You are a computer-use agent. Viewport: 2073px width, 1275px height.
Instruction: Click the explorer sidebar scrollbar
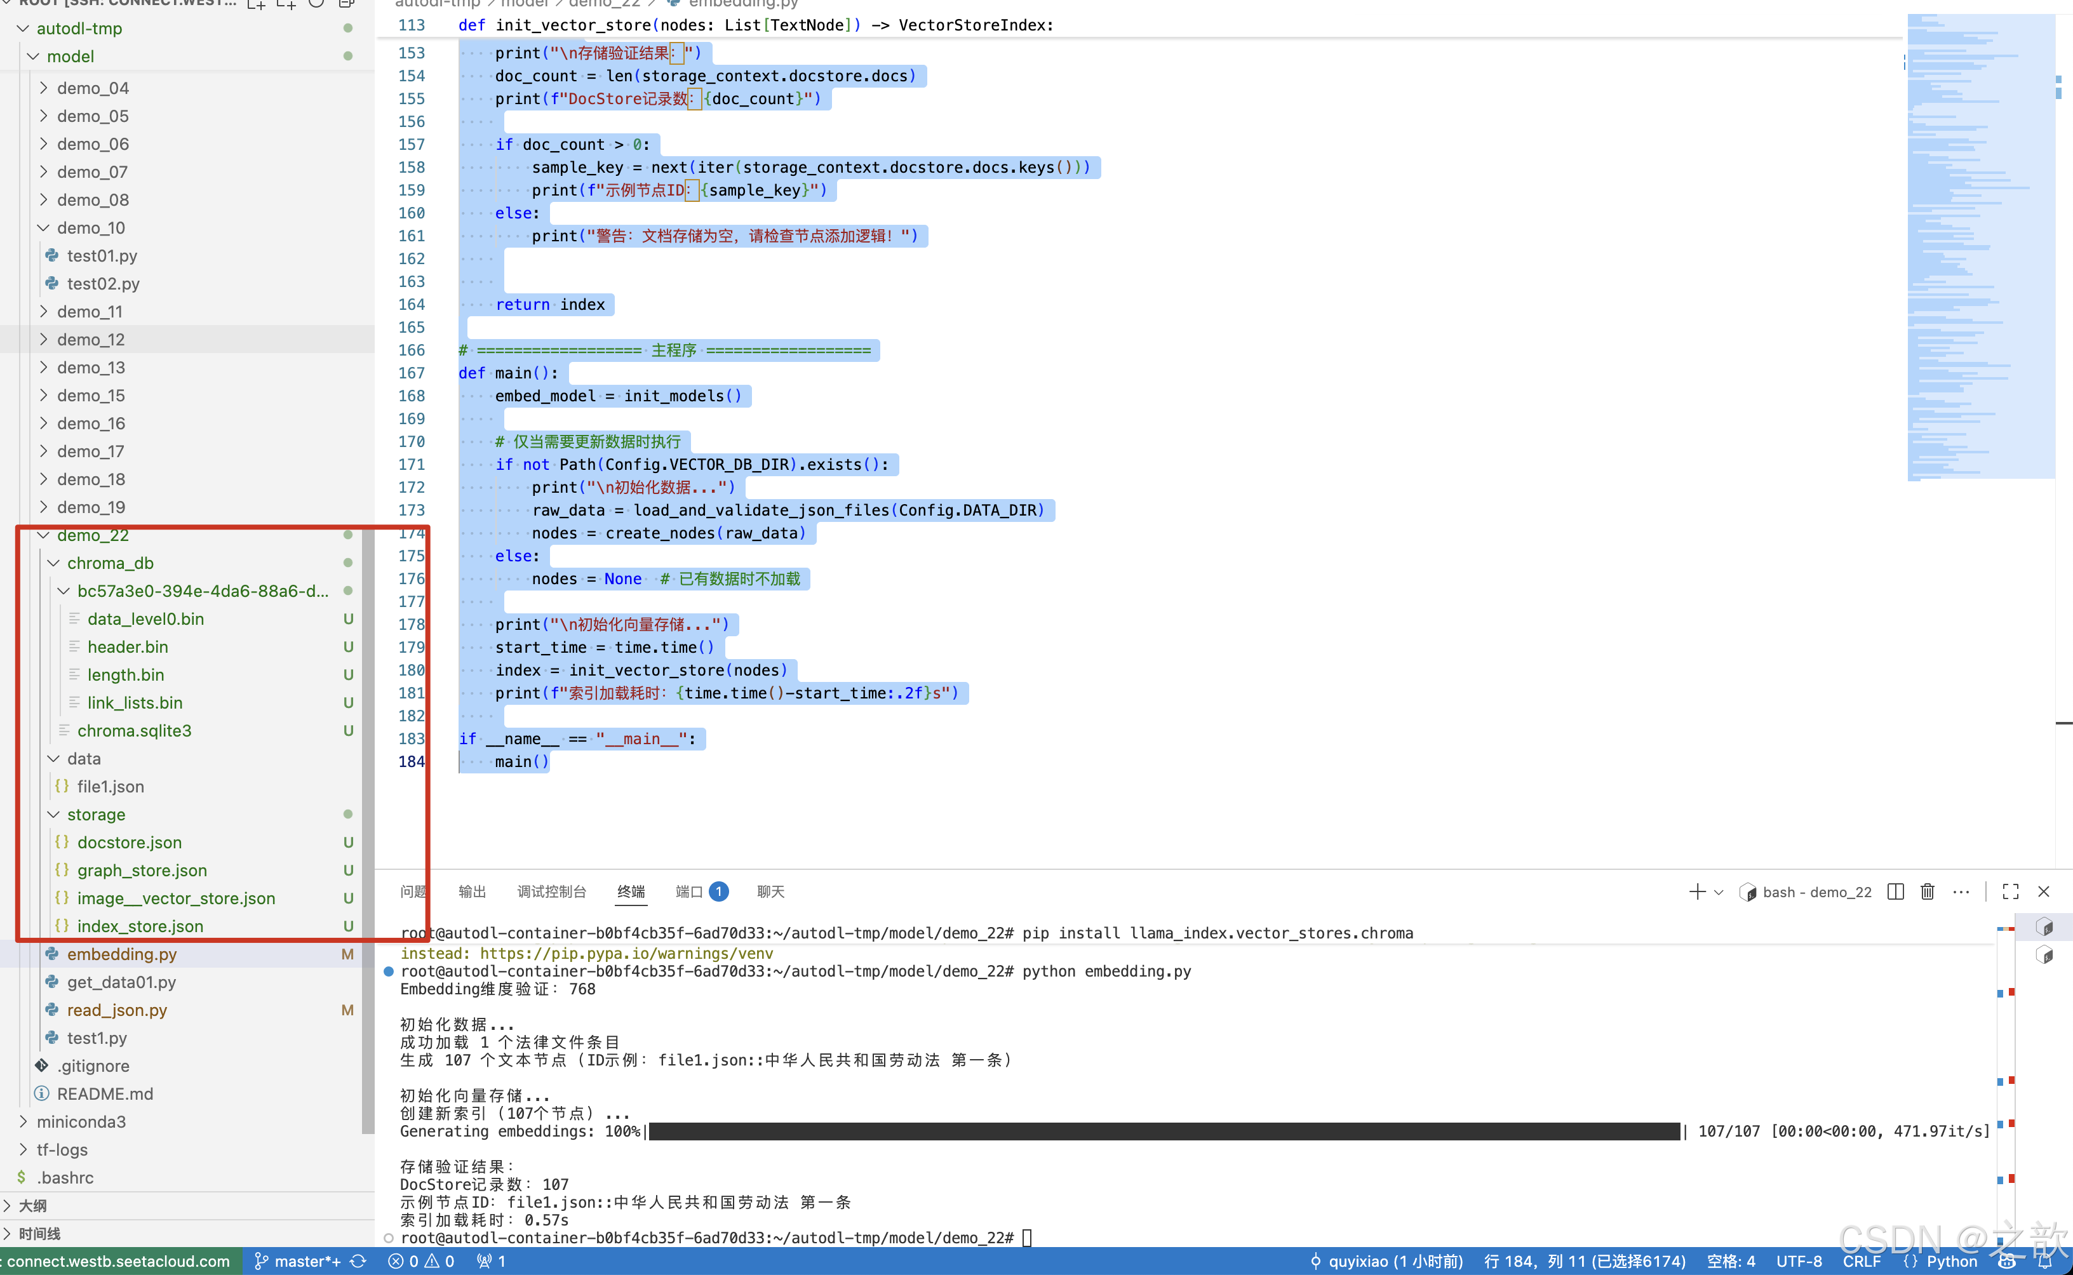[368, 831]
